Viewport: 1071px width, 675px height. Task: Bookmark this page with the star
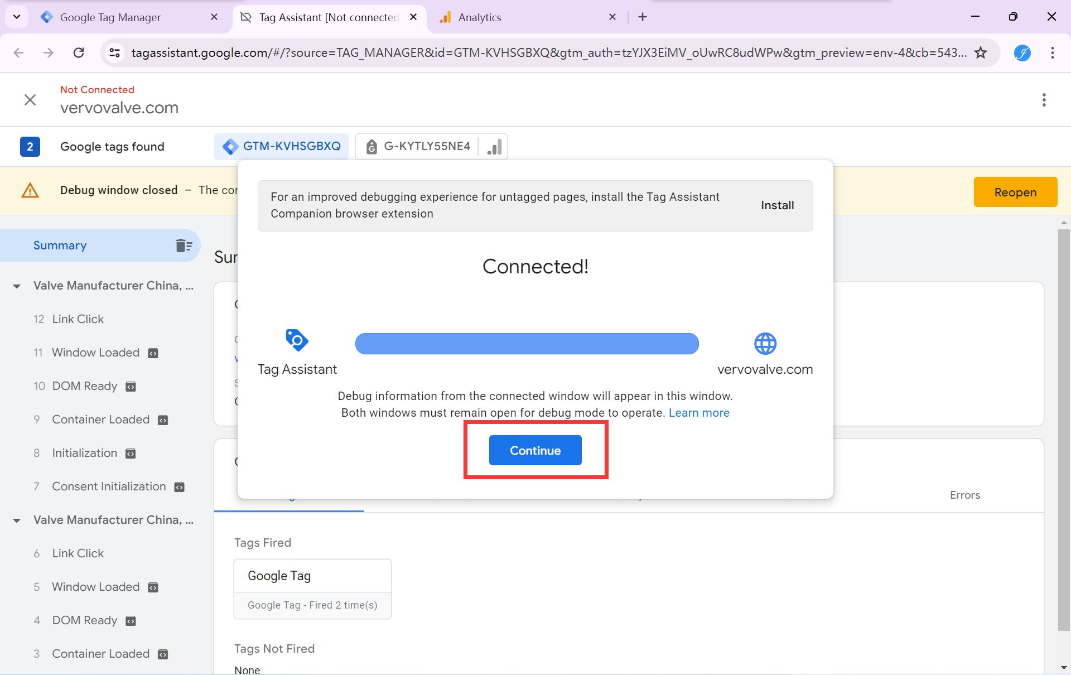coord(981,52)
